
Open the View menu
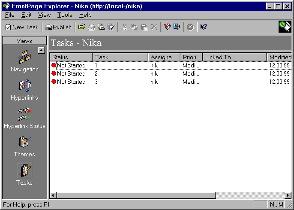click(44, 15)
